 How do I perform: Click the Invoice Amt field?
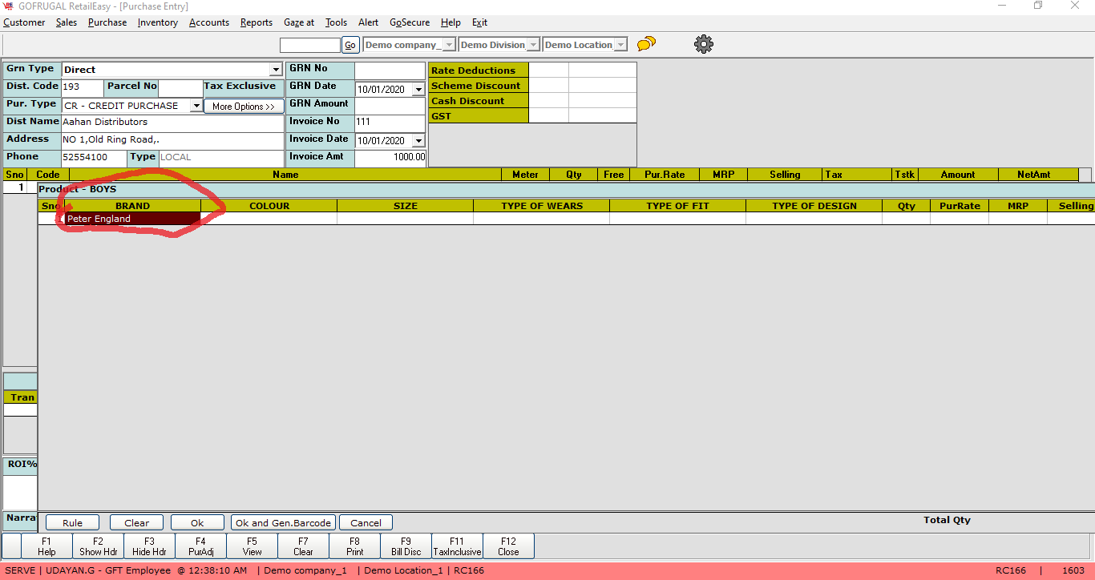tap(390, 158)
